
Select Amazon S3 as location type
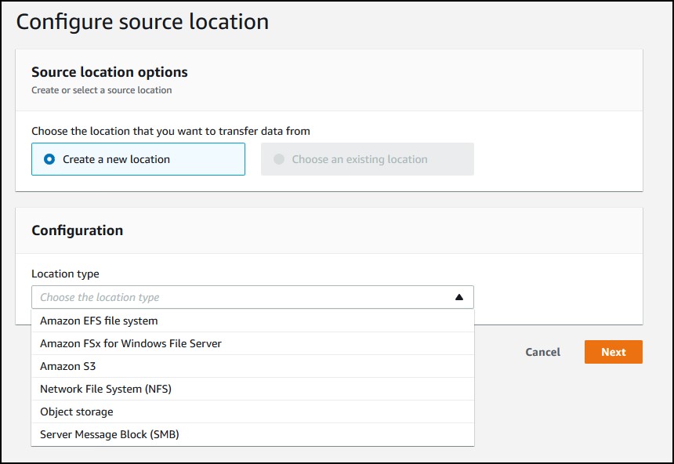[x=252, y=366]
